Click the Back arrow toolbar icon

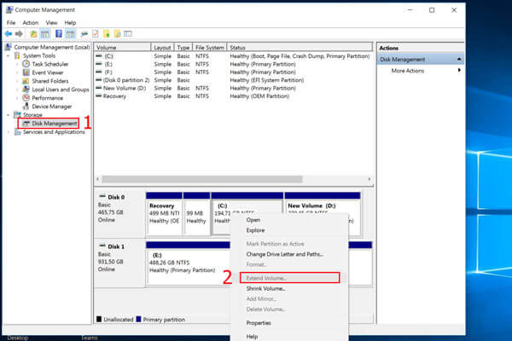[x=9, y=33]
